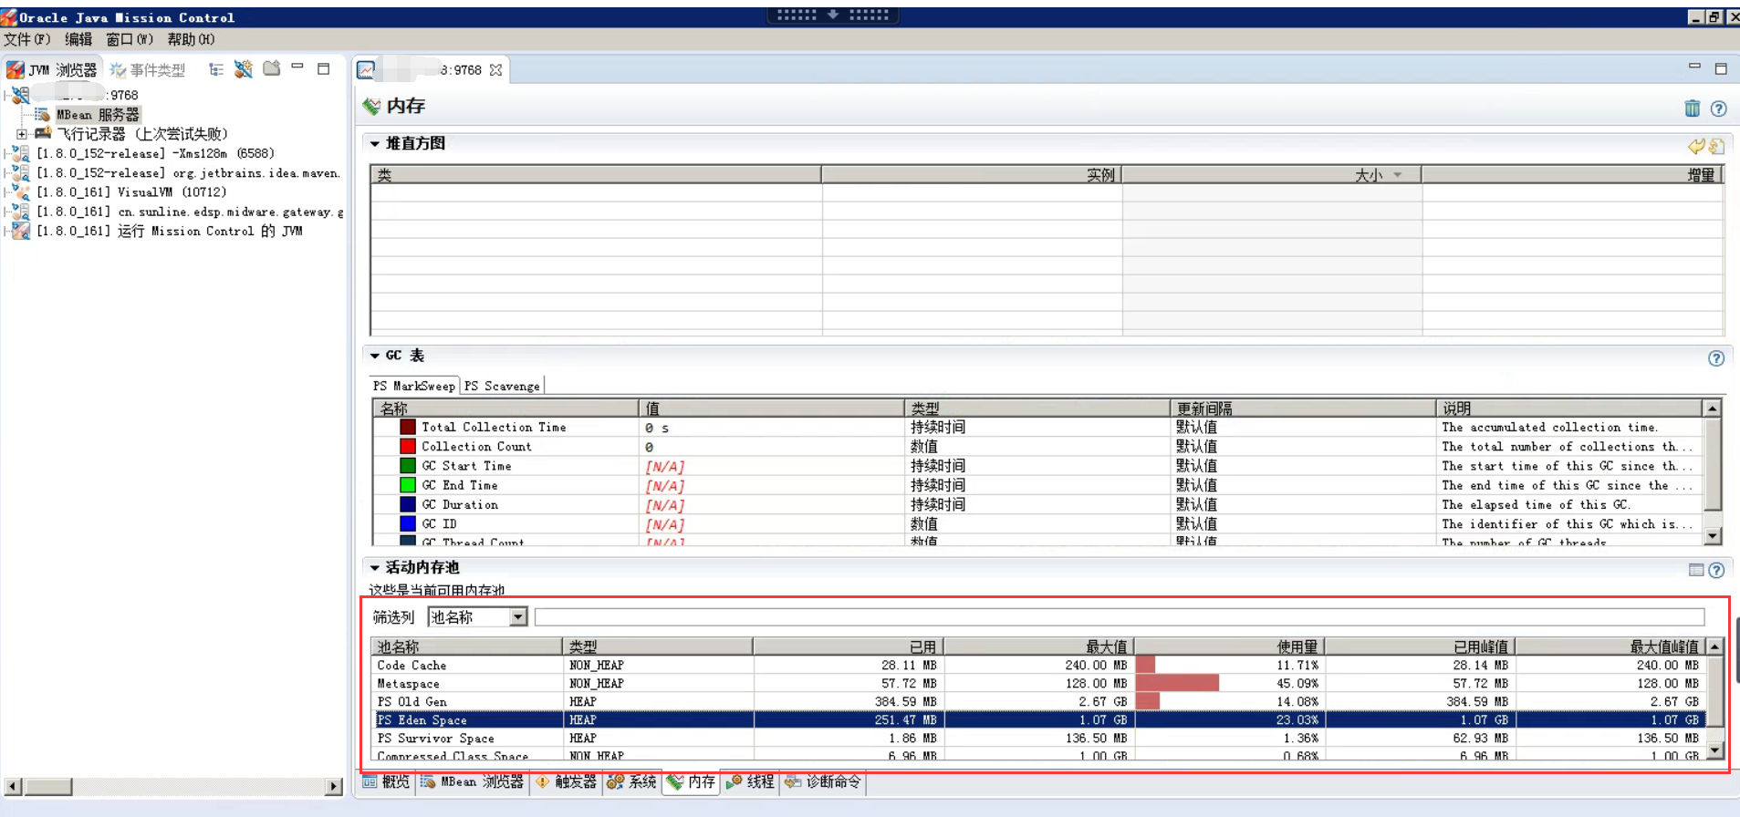Select the Metaspace pool row
The width and height of the screenshot is (1740, 817).
pos(1038,684)
